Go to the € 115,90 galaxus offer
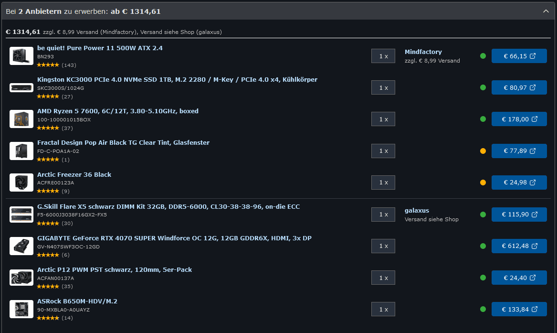 (x=519, y=215)
